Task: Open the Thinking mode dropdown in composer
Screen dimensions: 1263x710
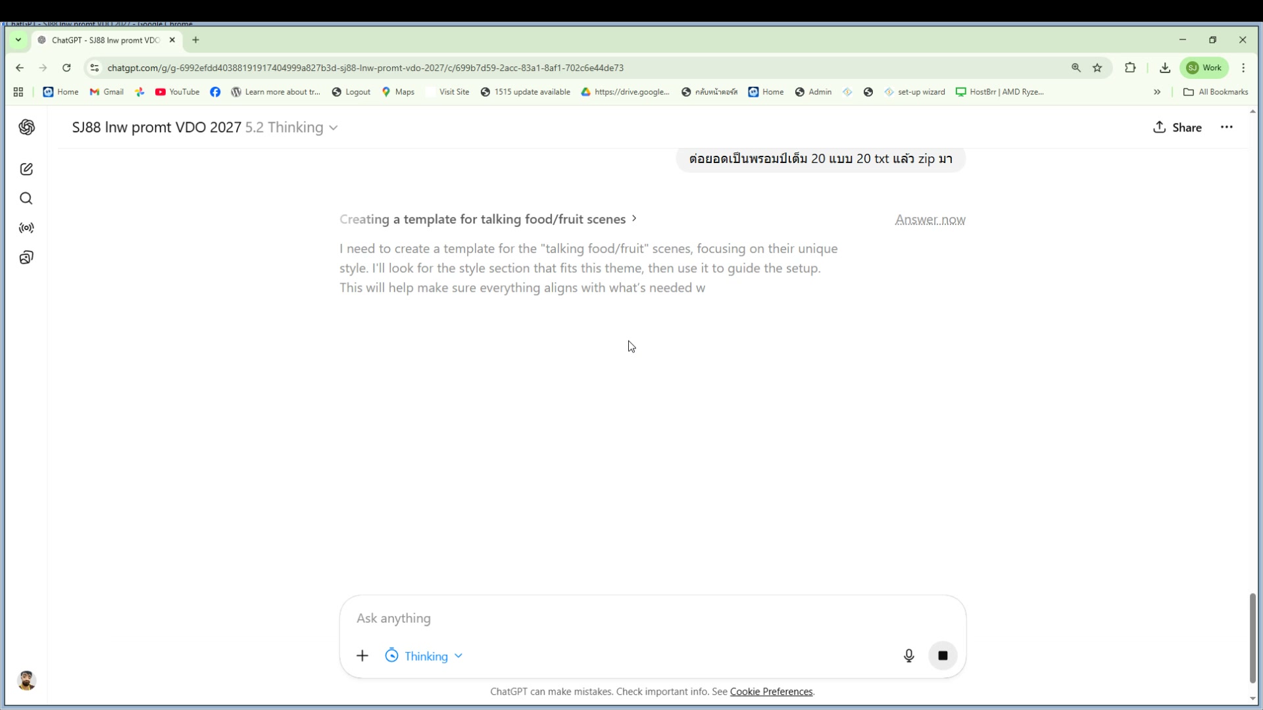Action: coord(424,656)
